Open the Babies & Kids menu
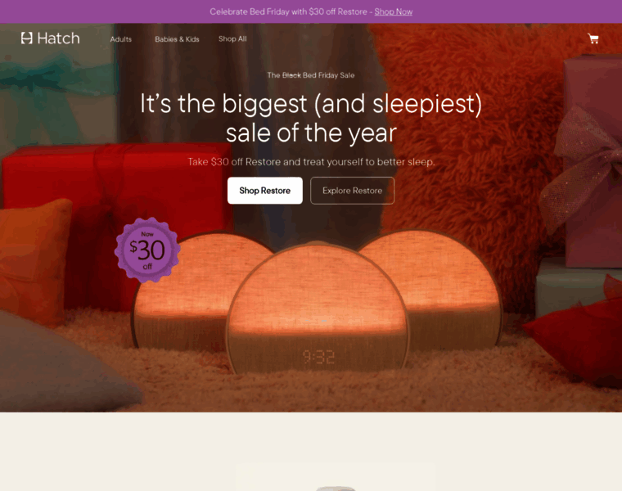Screen dimensions: 622x491 [x=177, y=39]
